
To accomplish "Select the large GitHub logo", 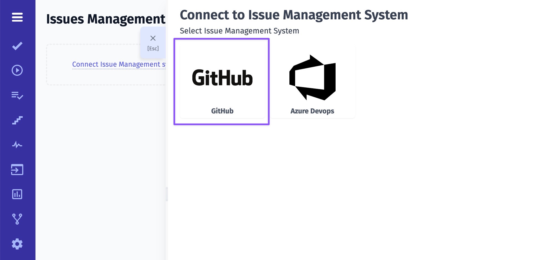I will 222,78.
